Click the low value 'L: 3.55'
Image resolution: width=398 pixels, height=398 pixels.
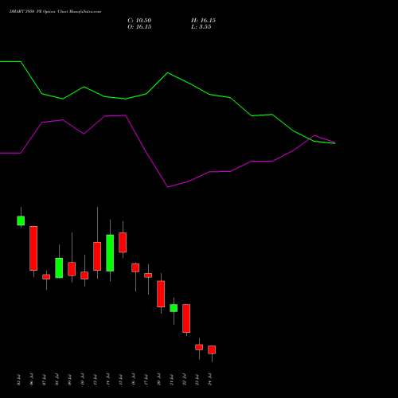[201, 27]
